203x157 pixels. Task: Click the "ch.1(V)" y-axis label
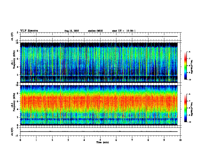coord(12,36)
